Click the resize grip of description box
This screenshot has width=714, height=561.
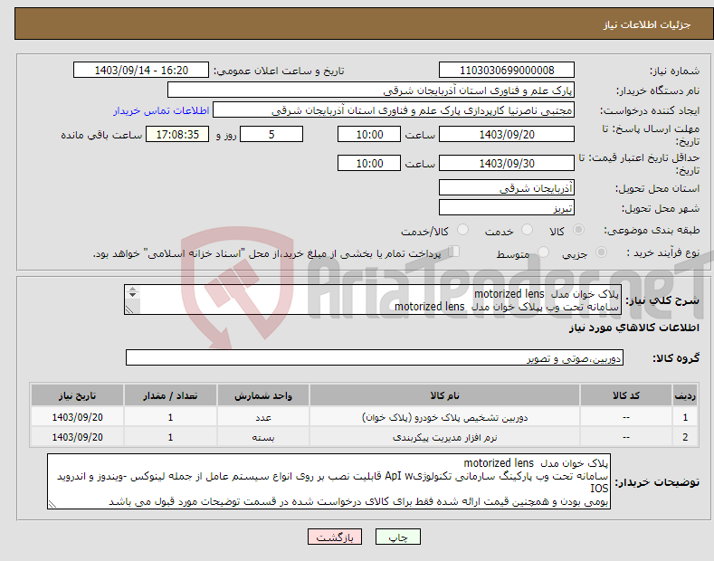point(129,309)
